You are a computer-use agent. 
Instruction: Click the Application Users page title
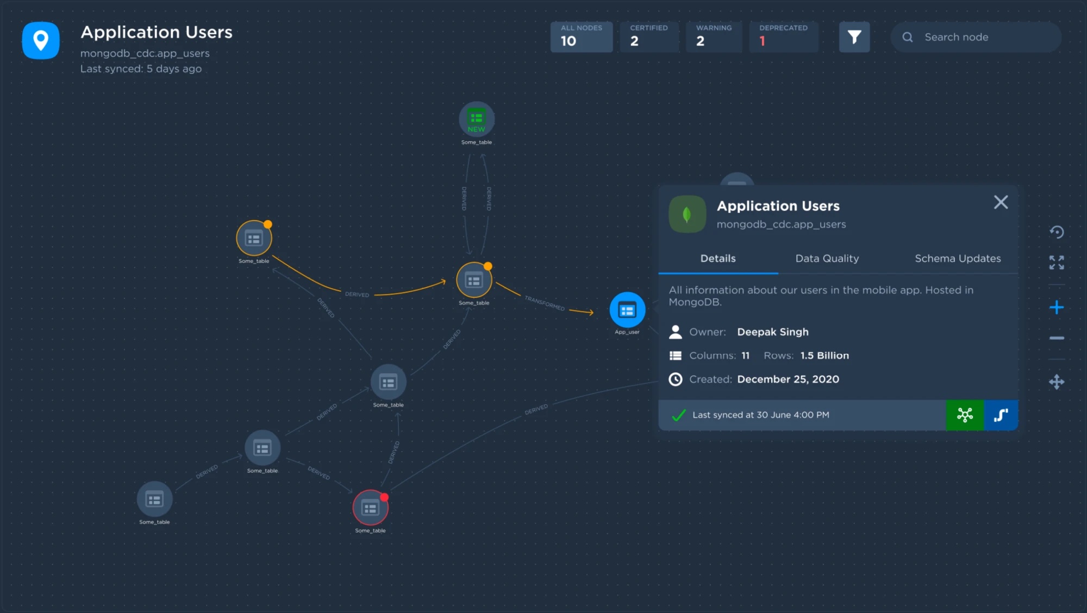pos(157,33)
